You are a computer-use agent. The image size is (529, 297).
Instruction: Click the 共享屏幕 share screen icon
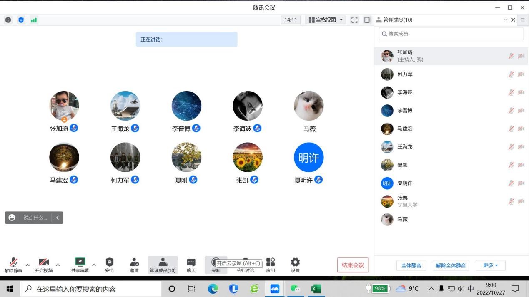tap(80, 262)
